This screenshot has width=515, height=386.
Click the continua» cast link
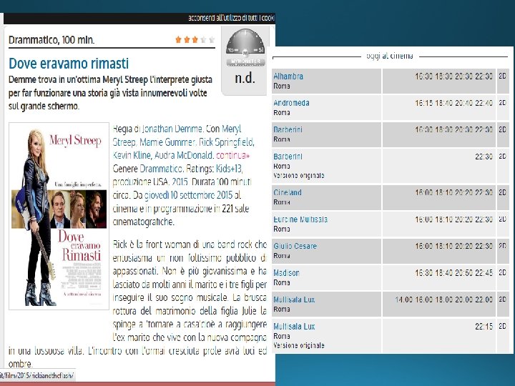click(233, 155)
